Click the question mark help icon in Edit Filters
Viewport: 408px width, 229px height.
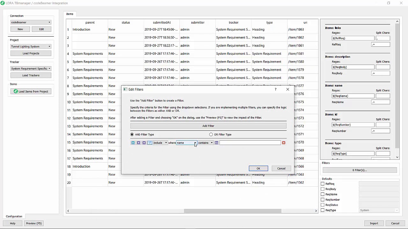(276, 89)
